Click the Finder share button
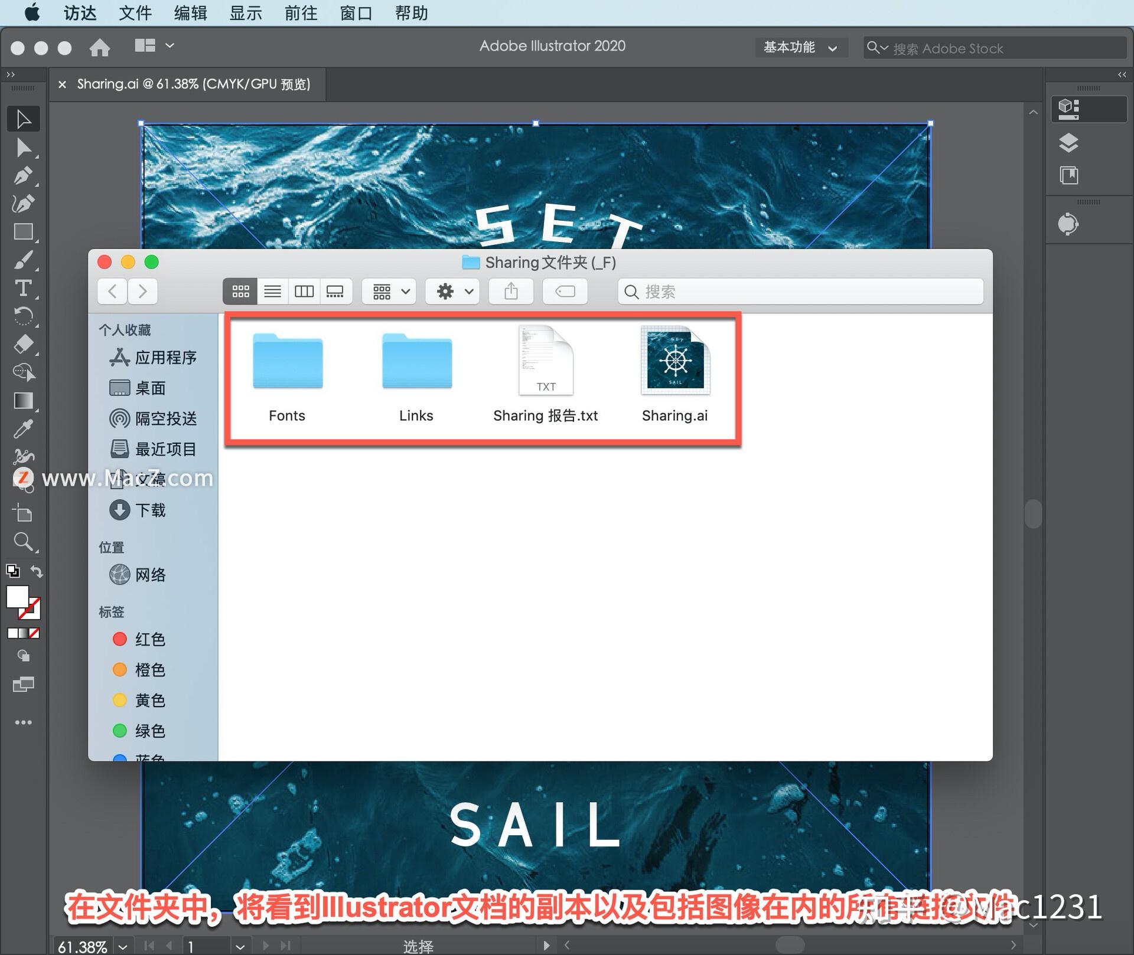1134x955 pixels. pos(511,292)
